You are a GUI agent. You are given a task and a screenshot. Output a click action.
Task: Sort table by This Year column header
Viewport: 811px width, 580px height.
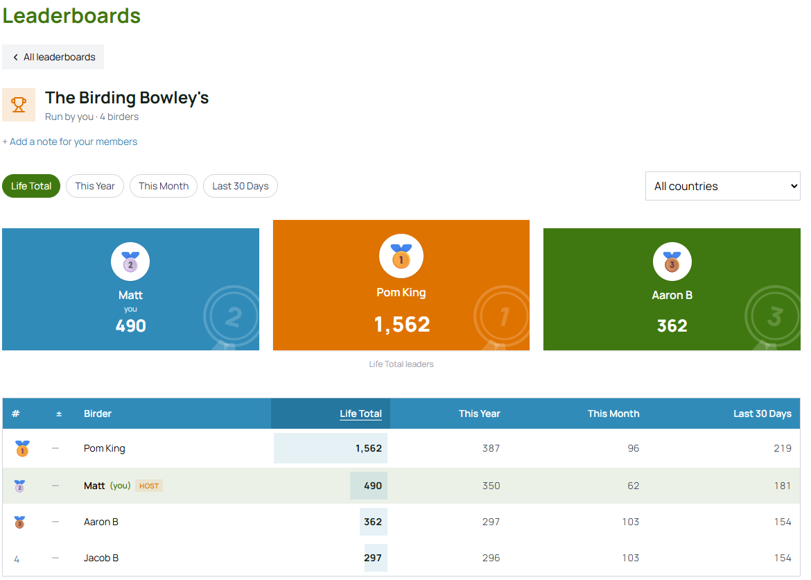480,413
